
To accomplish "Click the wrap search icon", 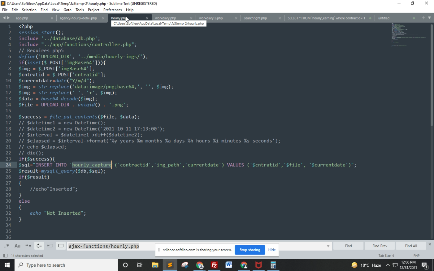I will coord(39,246).
